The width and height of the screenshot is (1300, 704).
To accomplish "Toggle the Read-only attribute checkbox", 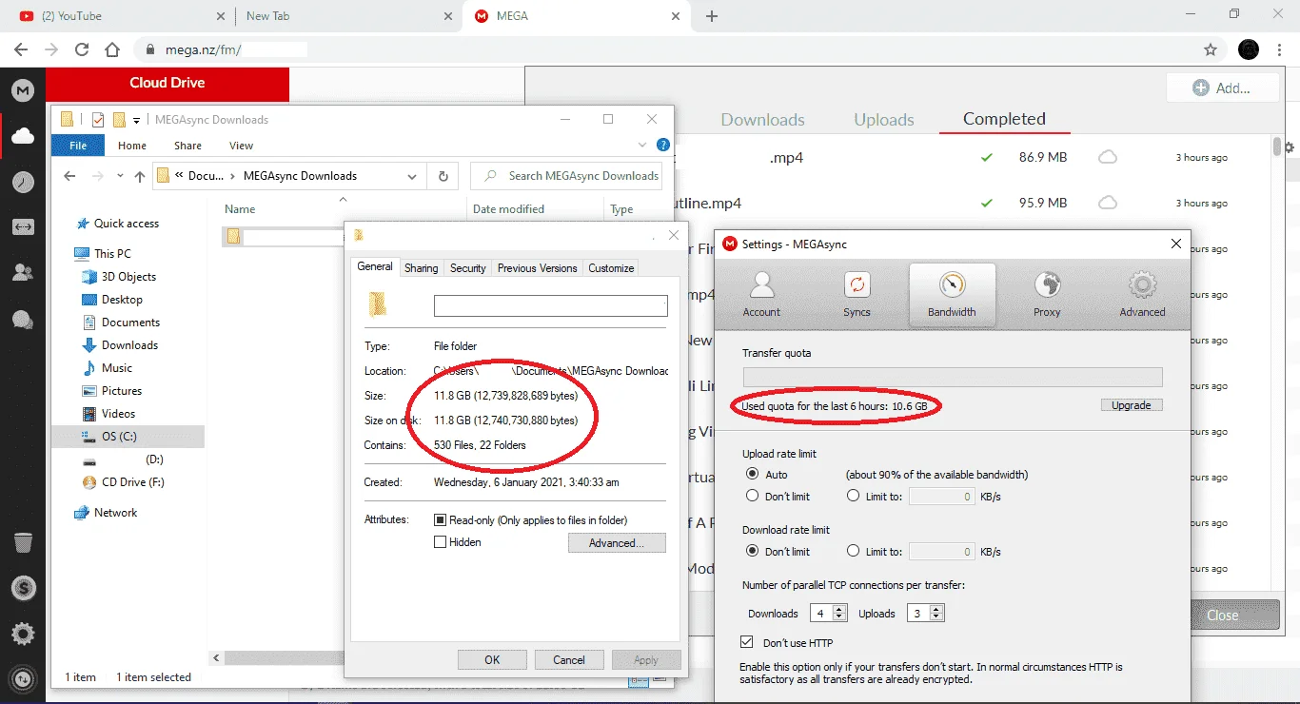I will [440, 520].
